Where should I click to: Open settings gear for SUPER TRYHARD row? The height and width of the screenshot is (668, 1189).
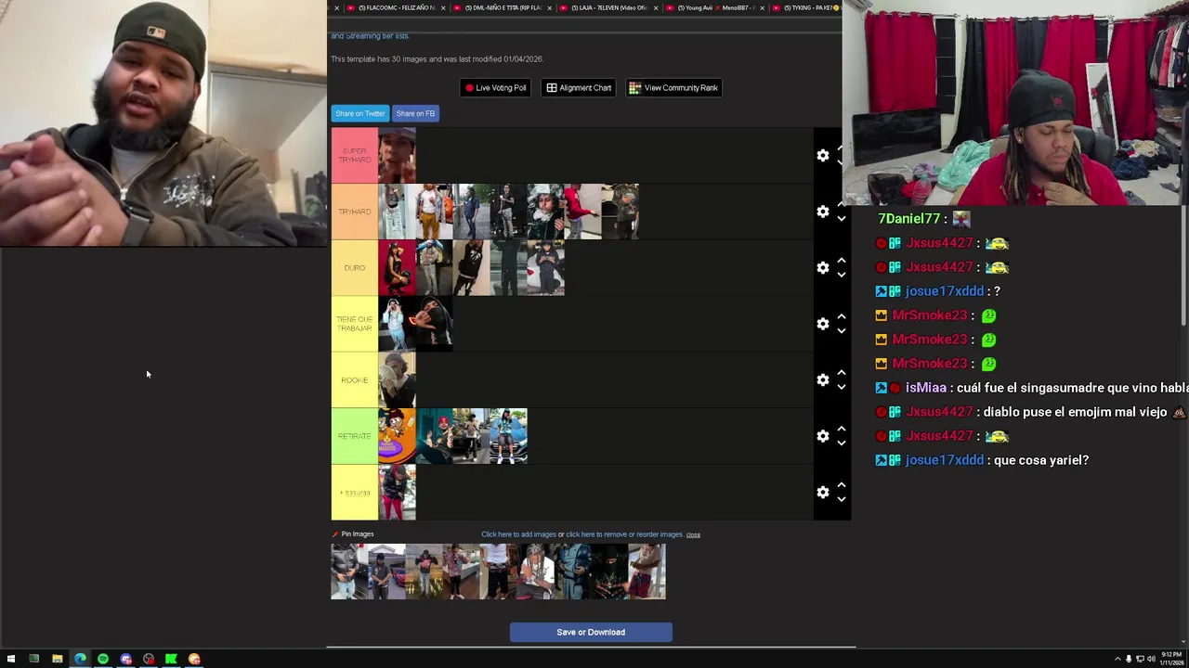point(822,155)
